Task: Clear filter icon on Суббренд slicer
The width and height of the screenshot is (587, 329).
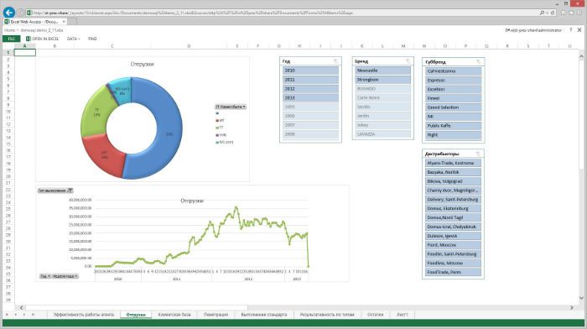Action: [478, 62]
